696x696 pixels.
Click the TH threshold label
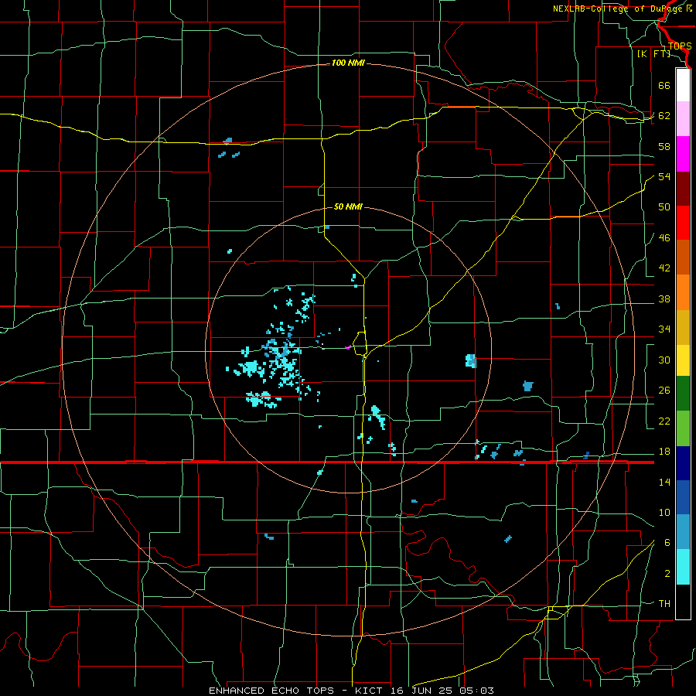664,604
